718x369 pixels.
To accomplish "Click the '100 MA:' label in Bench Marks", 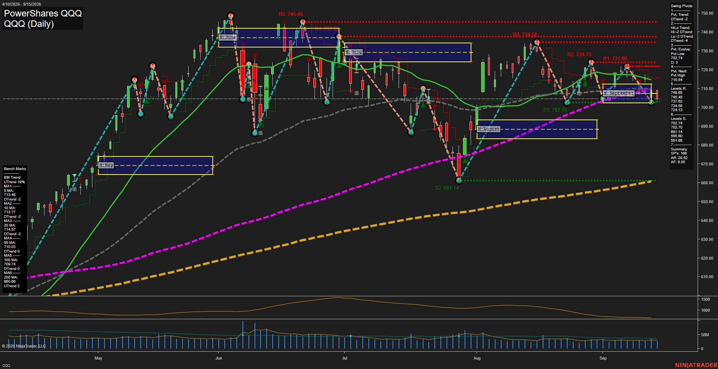I will (11, 260).
